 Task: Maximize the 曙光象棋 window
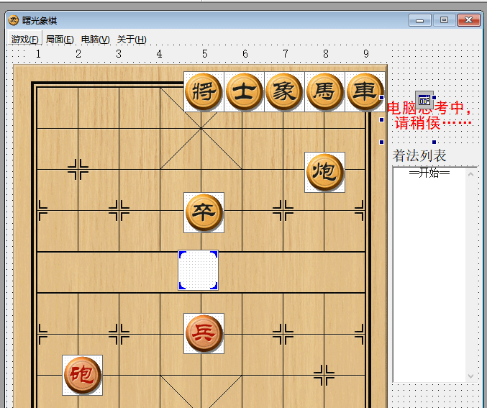point(444,20)
